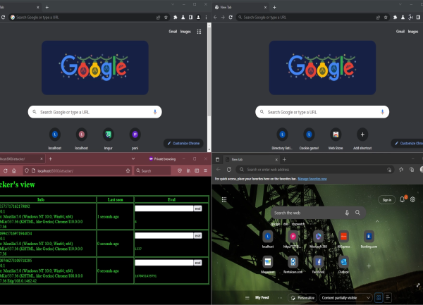The height and width of the screenshot is (305, 423).
Task: Toggle side panel icon in top-left Chrome
Action: coord(191,17)
